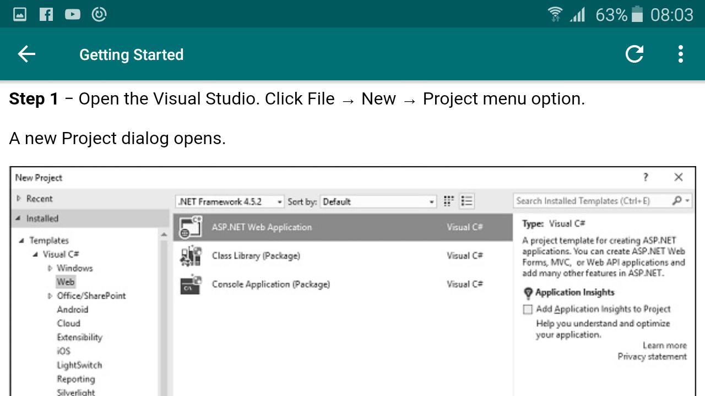The width and height of the screenshot is (705, 396).
Task: Open the three-dot overflow menu
Action: coord(681,54)
